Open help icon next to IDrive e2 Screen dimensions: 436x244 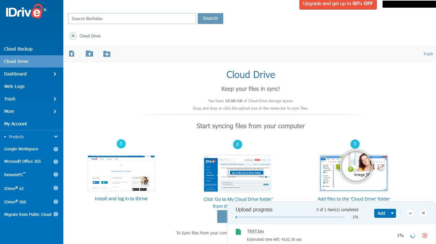(56, 188)
